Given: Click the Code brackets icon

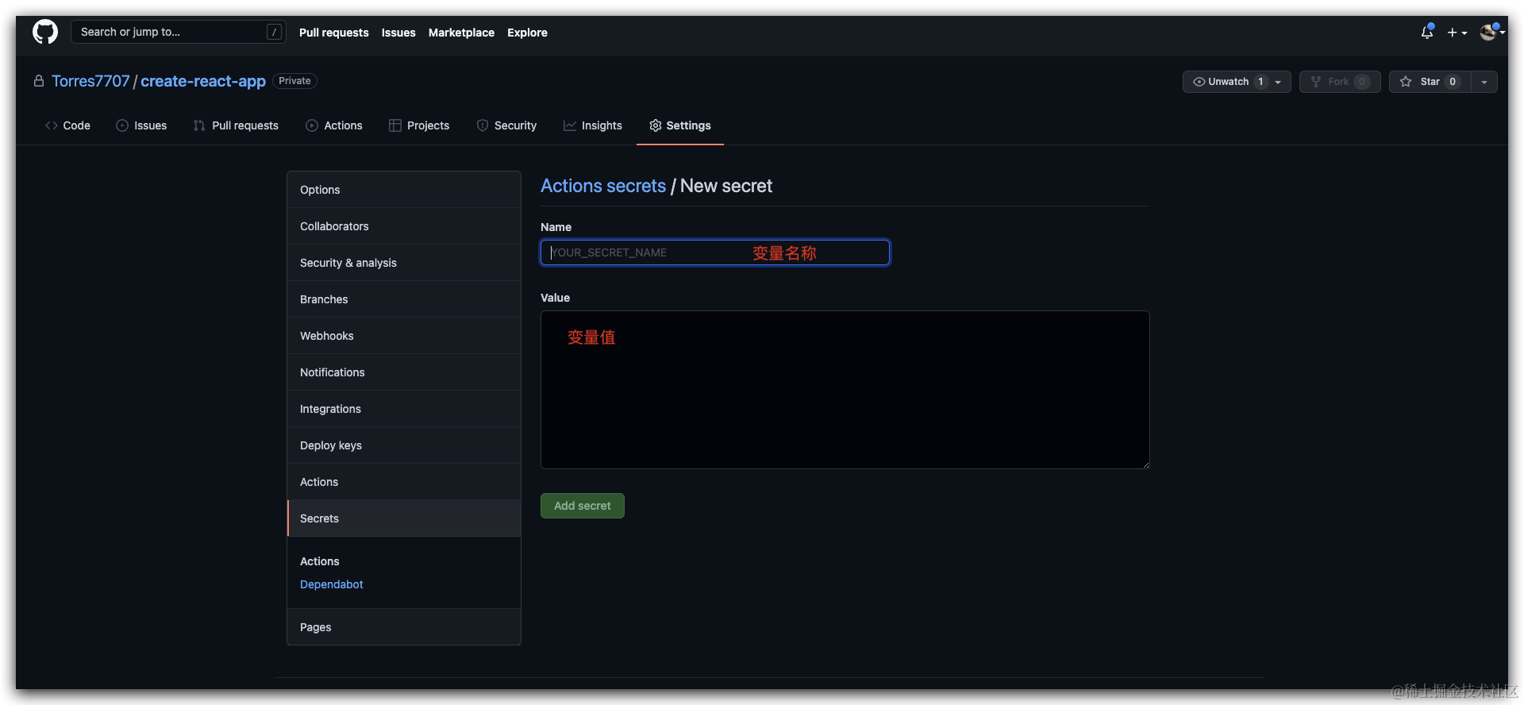Looking at the screenshot, I should coord(52,125).
